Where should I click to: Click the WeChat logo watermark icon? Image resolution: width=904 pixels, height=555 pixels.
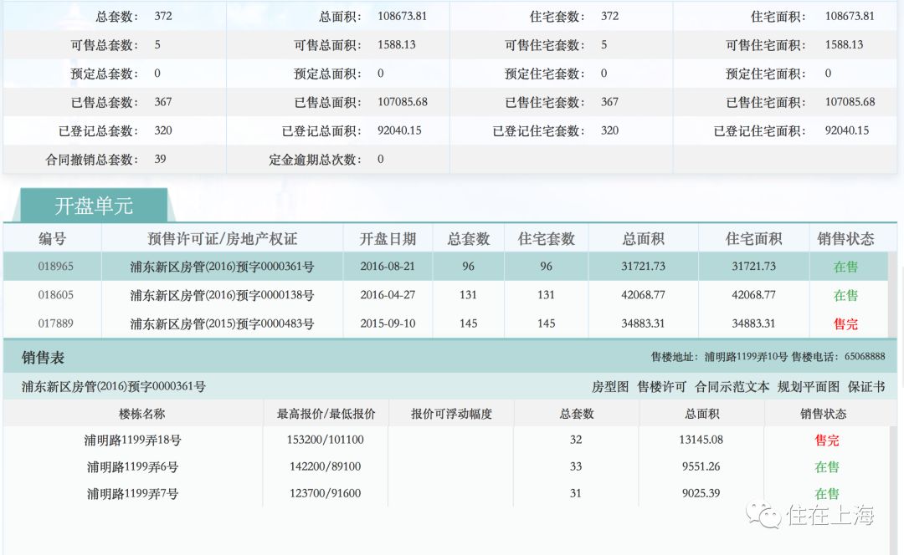764,514
